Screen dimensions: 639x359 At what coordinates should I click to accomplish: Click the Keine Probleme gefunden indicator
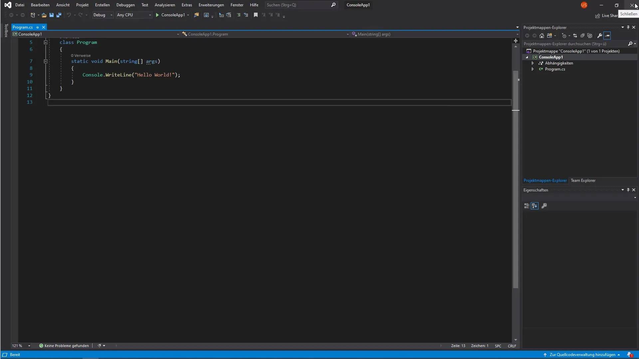click(64, 346)
